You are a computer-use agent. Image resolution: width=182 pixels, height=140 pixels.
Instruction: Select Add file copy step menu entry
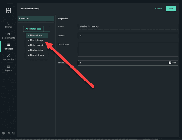click(37, 45)
